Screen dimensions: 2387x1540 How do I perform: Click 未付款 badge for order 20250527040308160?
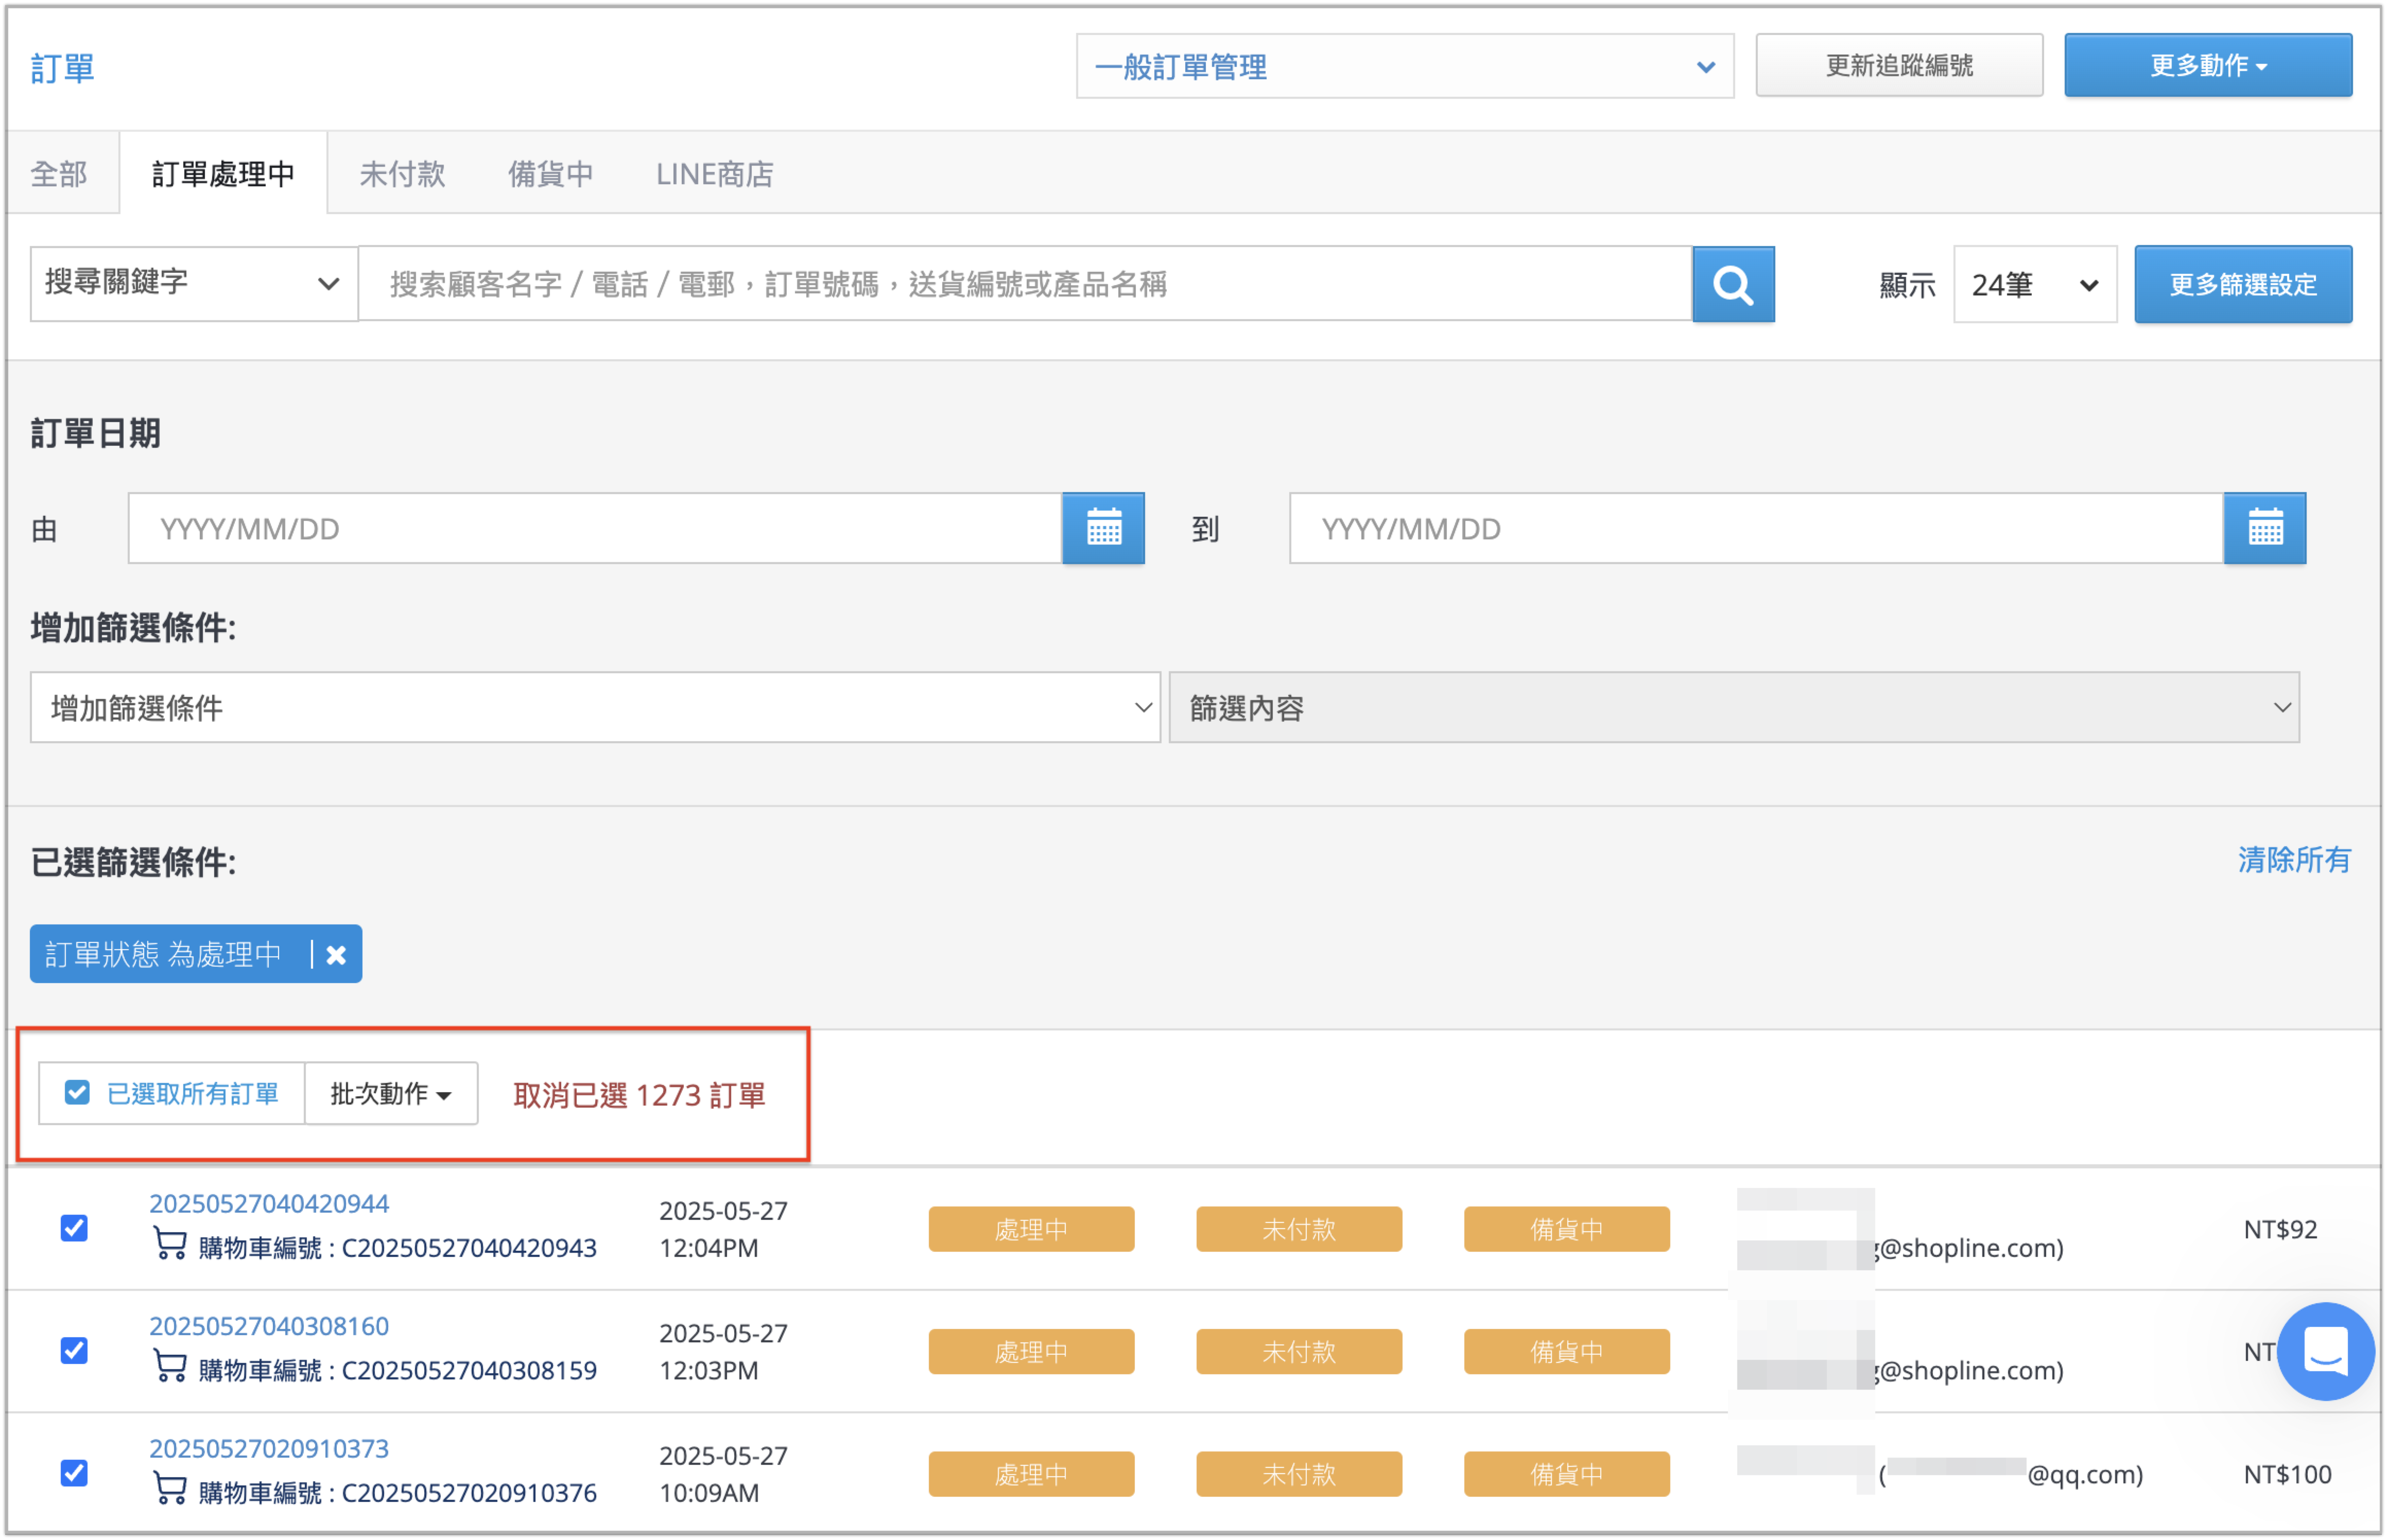(x=1299, y=1352)
